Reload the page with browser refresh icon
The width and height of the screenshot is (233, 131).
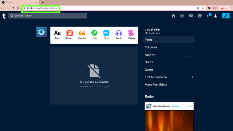coord(13,8)
